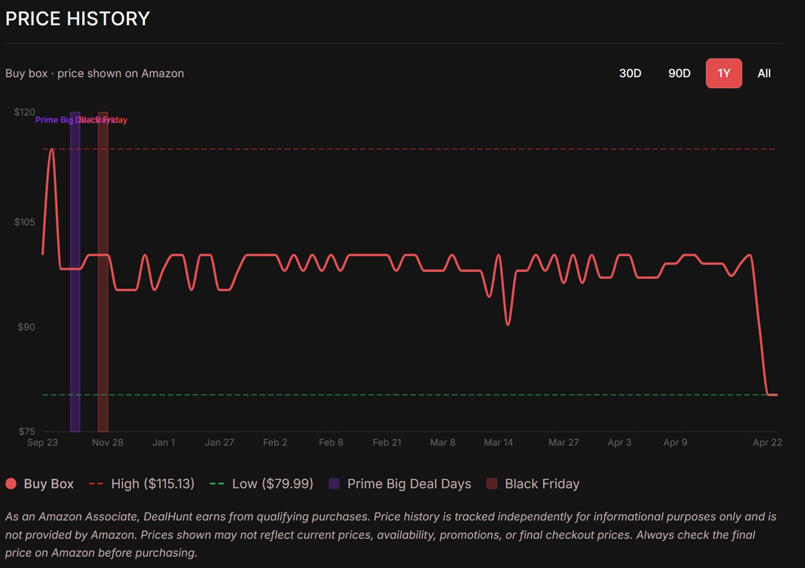Click the Mar 14 x-axis label

pos(498,442)
